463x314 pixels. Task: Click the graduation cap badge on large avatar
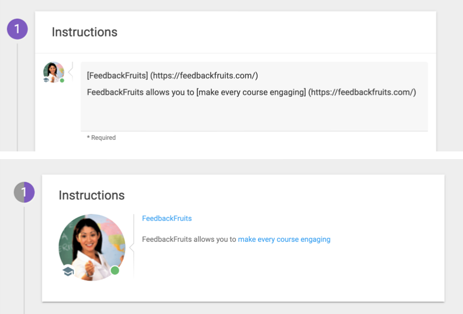click(x=68, y=271)
